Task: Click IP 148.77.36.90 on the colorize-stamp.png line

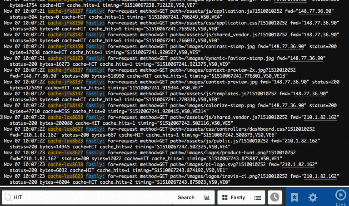Action: pyautogui.click(x=288, y=105)
